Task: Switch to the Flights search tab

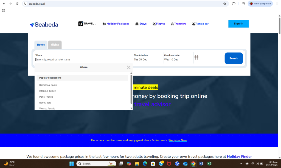Action: click(x=55, y=45)
